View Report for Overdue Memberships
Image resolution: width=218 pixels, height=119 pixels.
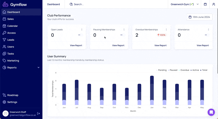click(161, 45)
